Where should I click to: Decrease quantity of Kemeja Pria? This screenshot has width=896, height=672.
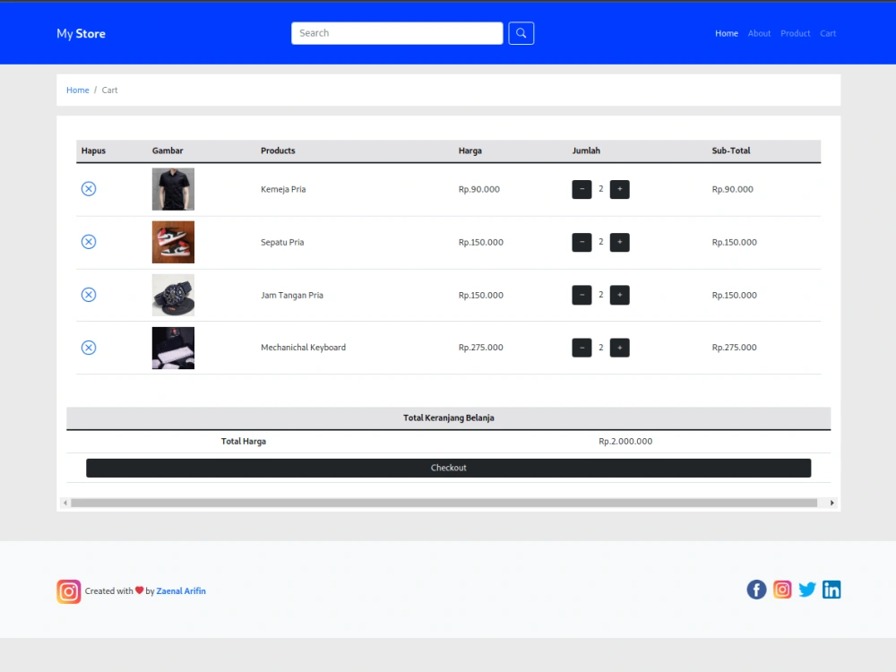[x=582, y=189]
